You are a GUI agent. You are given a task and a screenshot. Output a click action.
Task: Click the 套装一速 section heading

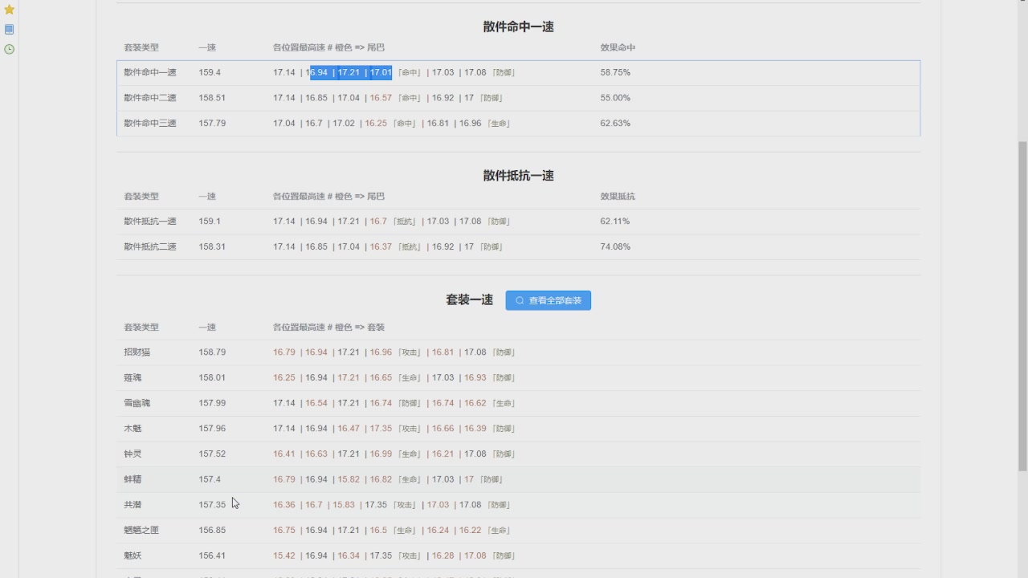tap(470, 299)
